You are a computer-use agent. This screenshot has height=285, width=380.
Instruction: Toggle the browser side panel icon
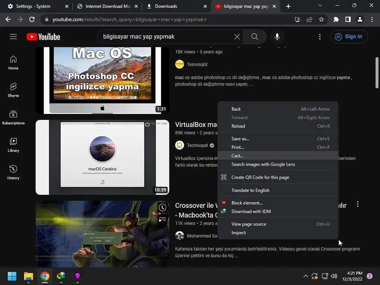click(348, 19)
